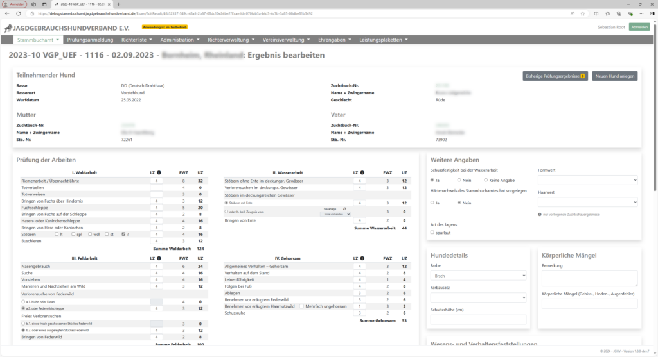Viewport: 658px width, 357px height.
Task: Open the Leistungsplaketten menu
Action: point(384,40)
